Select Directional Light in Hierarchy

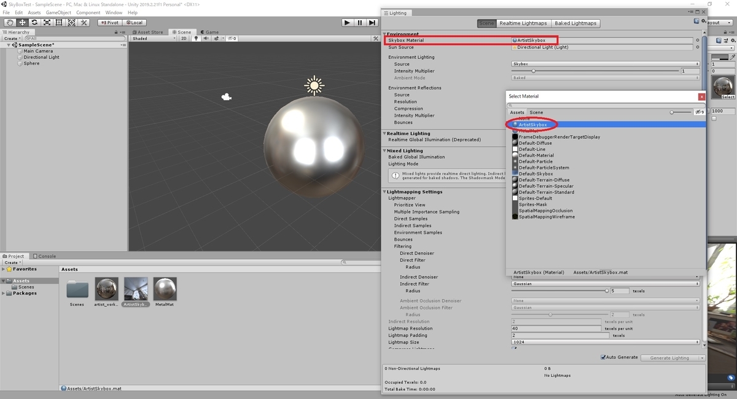[x=41, y=57]
